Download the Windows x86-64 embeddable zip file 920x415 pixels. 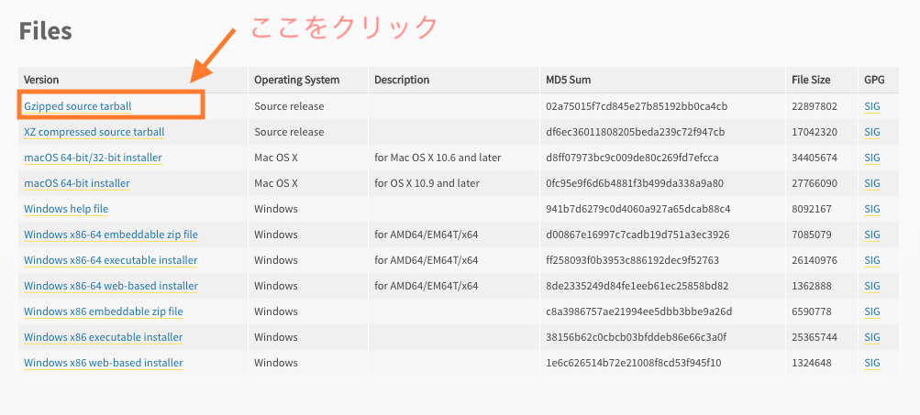111,235
